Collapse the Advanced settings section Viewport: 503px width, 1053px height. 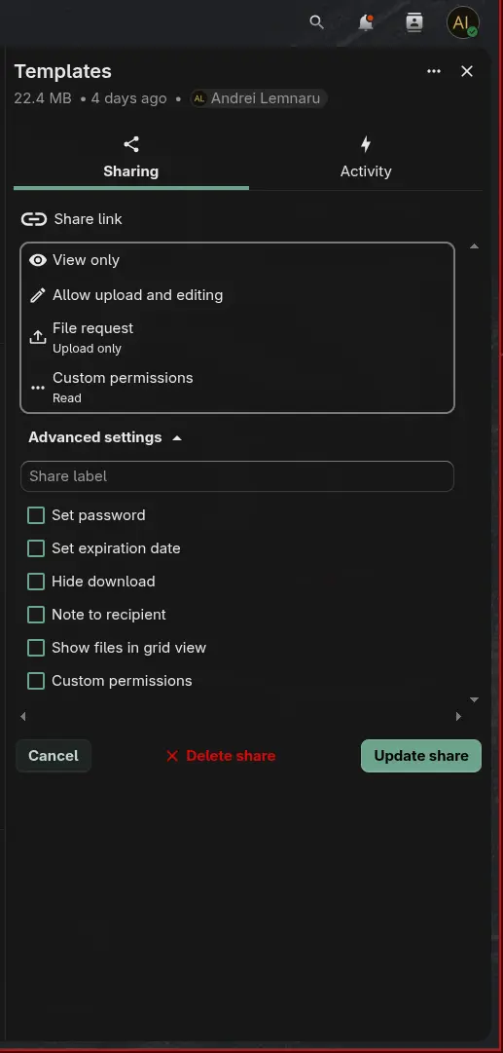tap(105, 437)
